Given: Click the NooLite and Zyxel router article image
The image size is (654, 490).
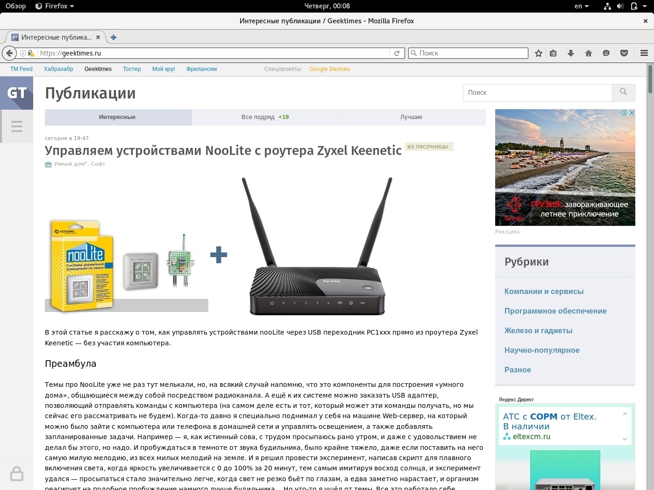Looking at the screenshot, I should coord(220,246).
